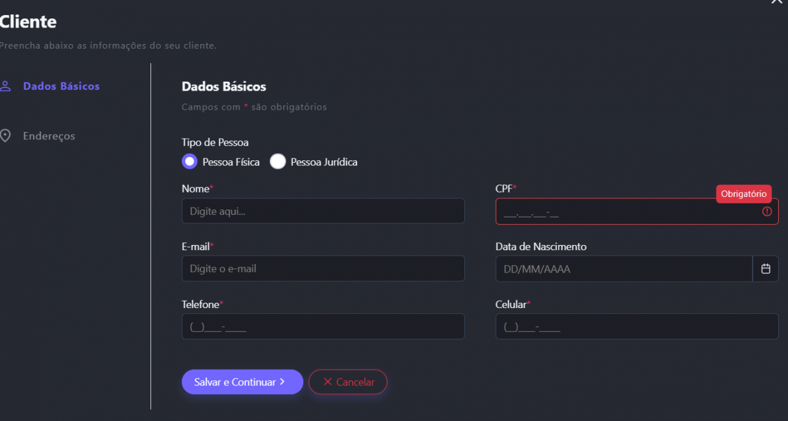Screen dimensions: 788x421
Task: Close the Cliente dialog with top X
Action: click(776, 2)
